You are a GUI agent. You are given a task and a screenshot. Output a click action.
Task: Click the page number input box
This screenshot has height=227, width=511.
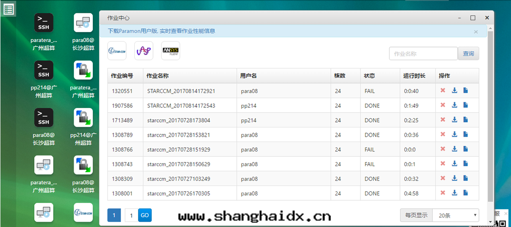131,216
